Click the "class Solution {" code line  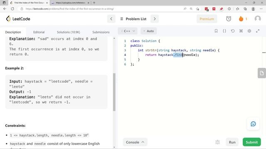coord(145,41)
